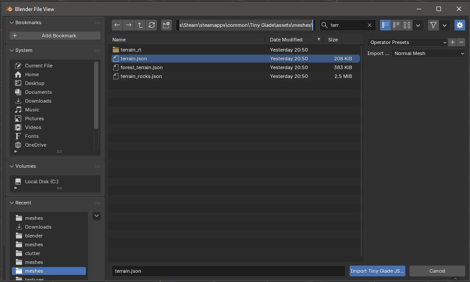Open display settings dropdown
The image size is (470, 282).
tap(418, 25)
